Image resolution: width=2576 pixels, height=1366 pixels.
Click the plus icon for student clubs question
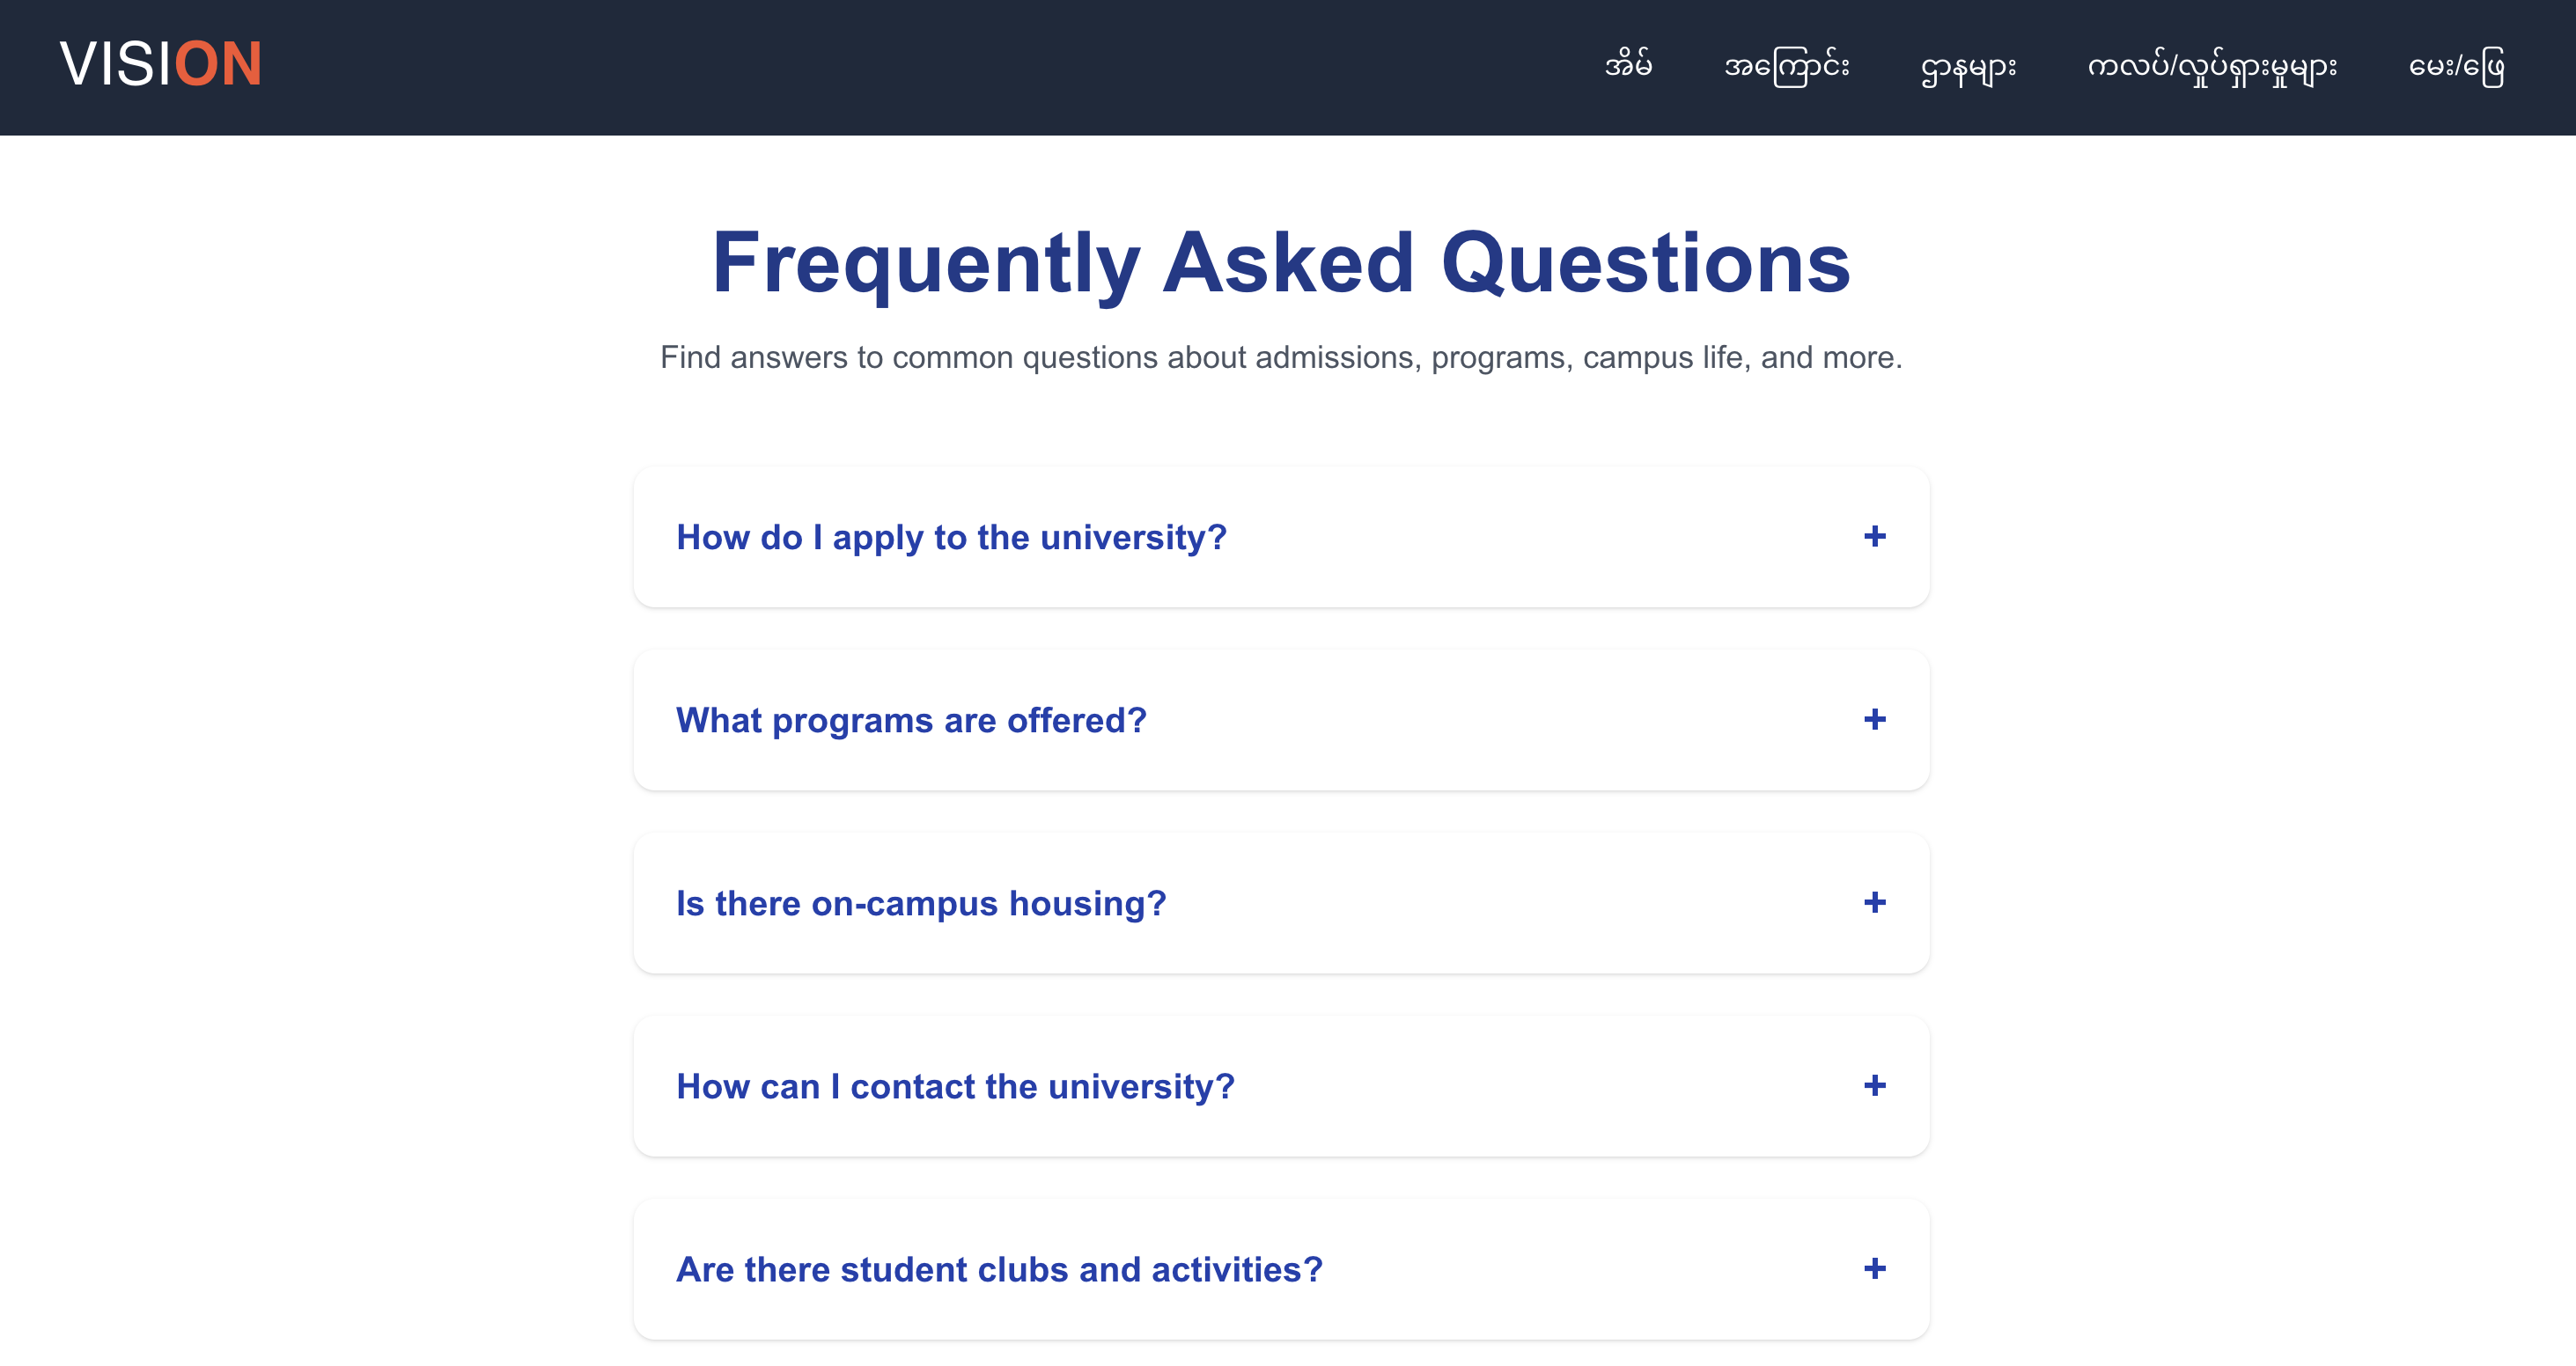(1874, 1269)
